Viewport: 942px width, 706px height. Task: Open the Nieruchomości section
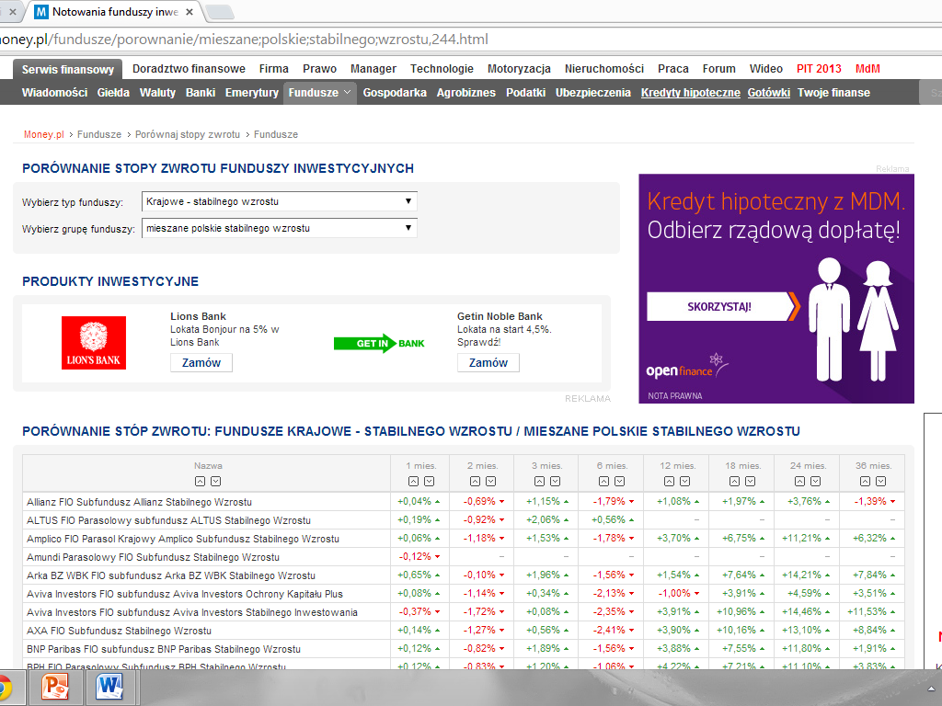point(603,68)
